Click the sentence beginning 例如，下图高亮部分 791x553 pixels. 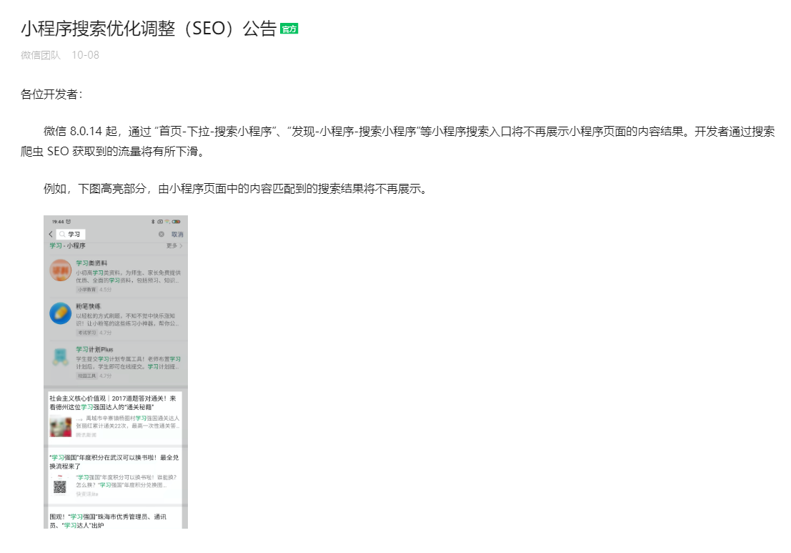(x=236, y=189)
